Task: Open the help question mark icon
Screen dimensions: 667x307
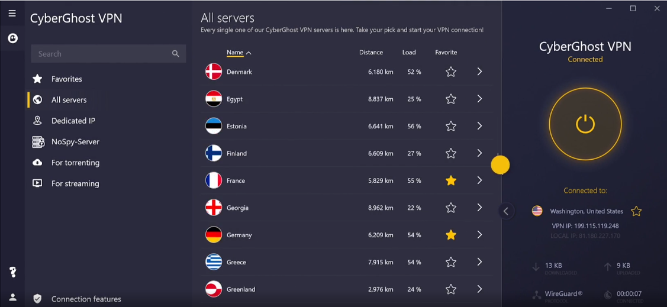Action: [12, 272]
